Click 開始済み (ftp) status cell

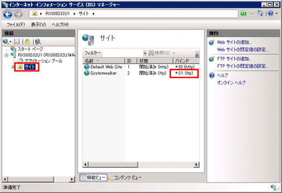click(x=153, y=73)
